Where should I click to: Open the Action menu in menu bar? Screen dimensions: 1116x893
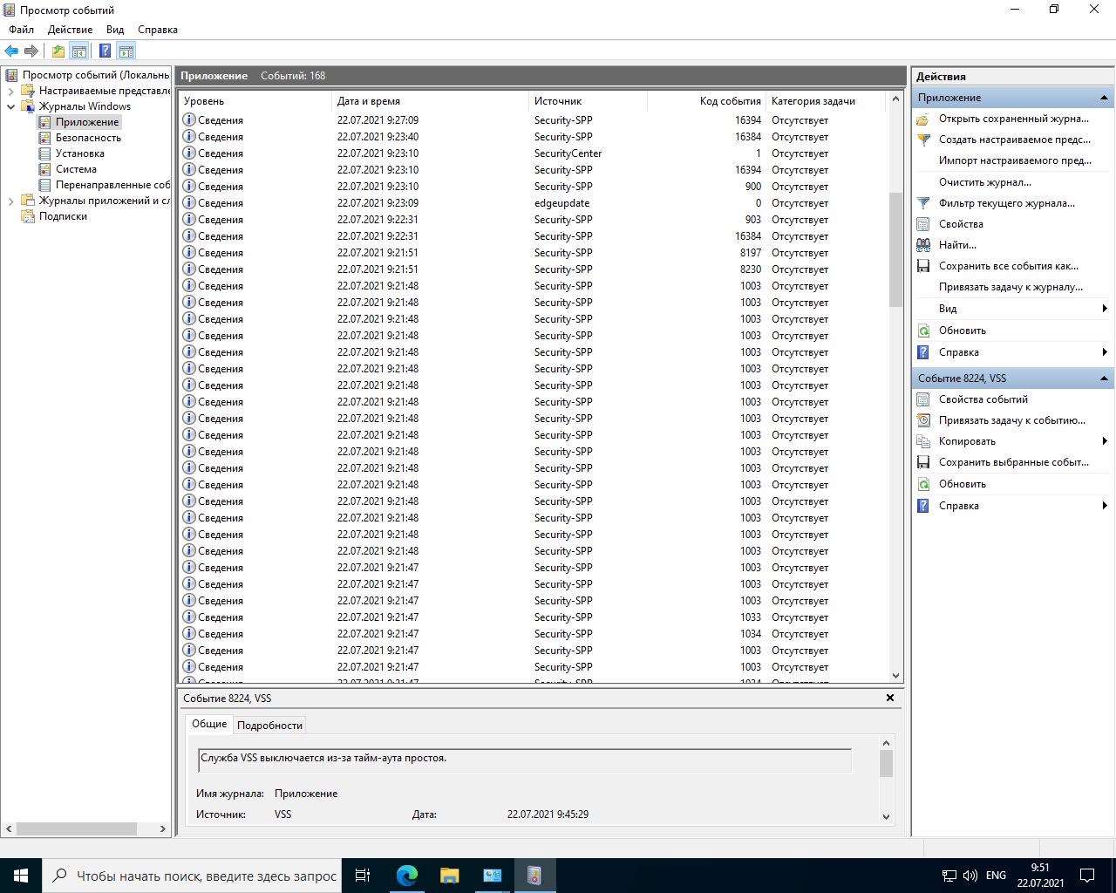coord(70,30)
